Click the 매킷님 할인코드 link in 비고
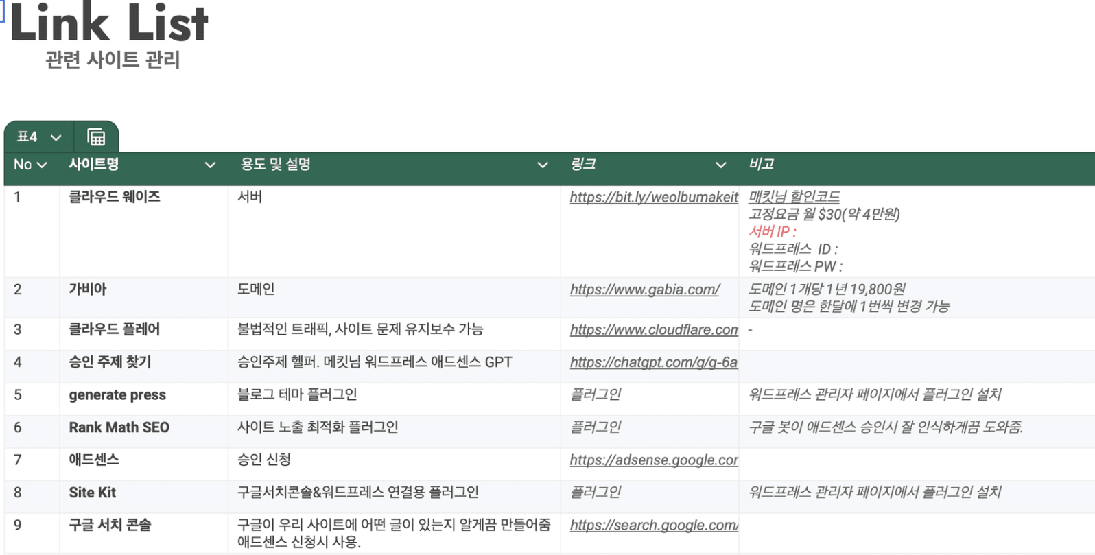Viewport: 1095px width, 555px height. (x=794, y=197)
